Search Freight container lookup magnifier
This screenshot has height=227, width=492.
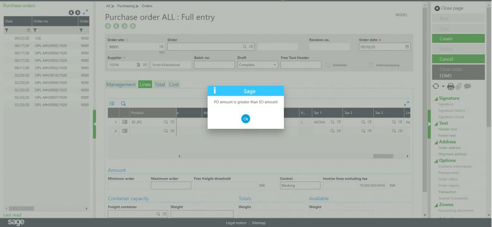[x=158, y=214]
